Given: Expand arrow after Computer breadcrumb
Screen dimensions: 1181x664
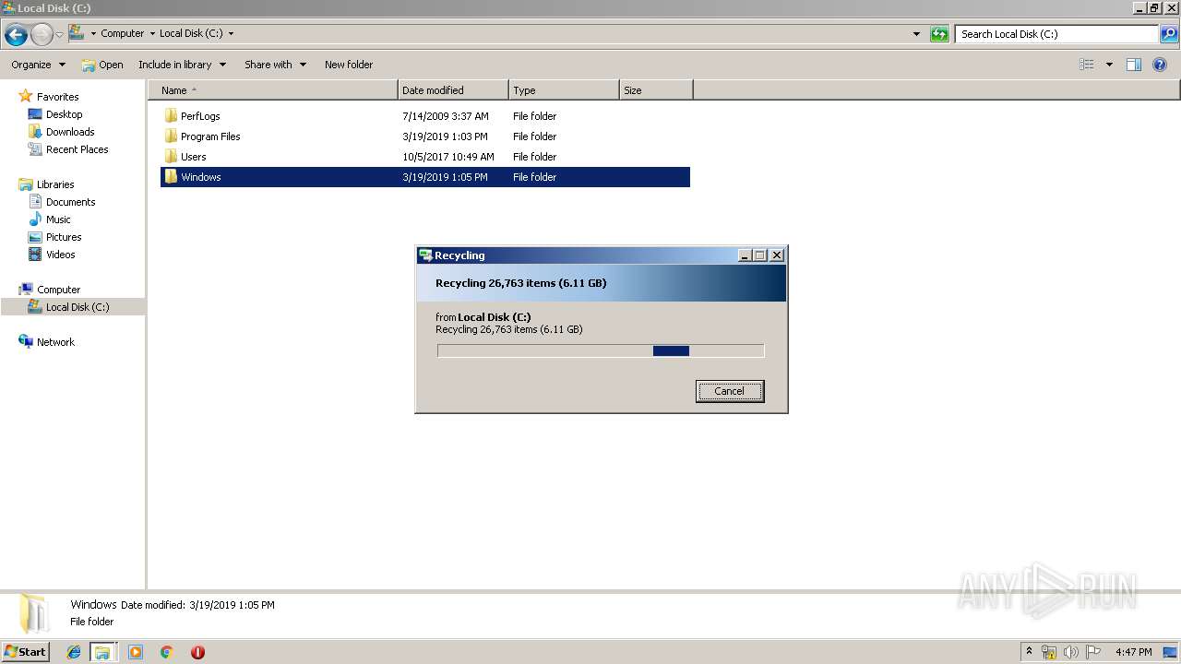Looking at the screenshot, I should [x=152, y=33].
